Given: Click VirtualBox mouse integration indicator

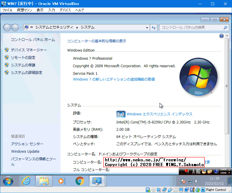Looking at the screenshot, I should click(198, 190).
